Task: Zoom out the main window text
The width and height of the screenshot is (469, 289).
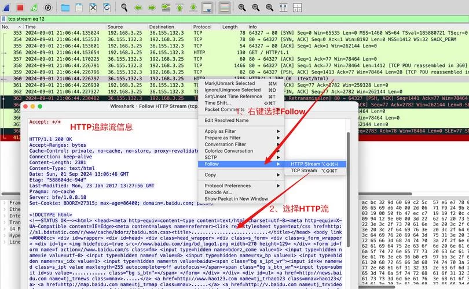Action: 256,8
